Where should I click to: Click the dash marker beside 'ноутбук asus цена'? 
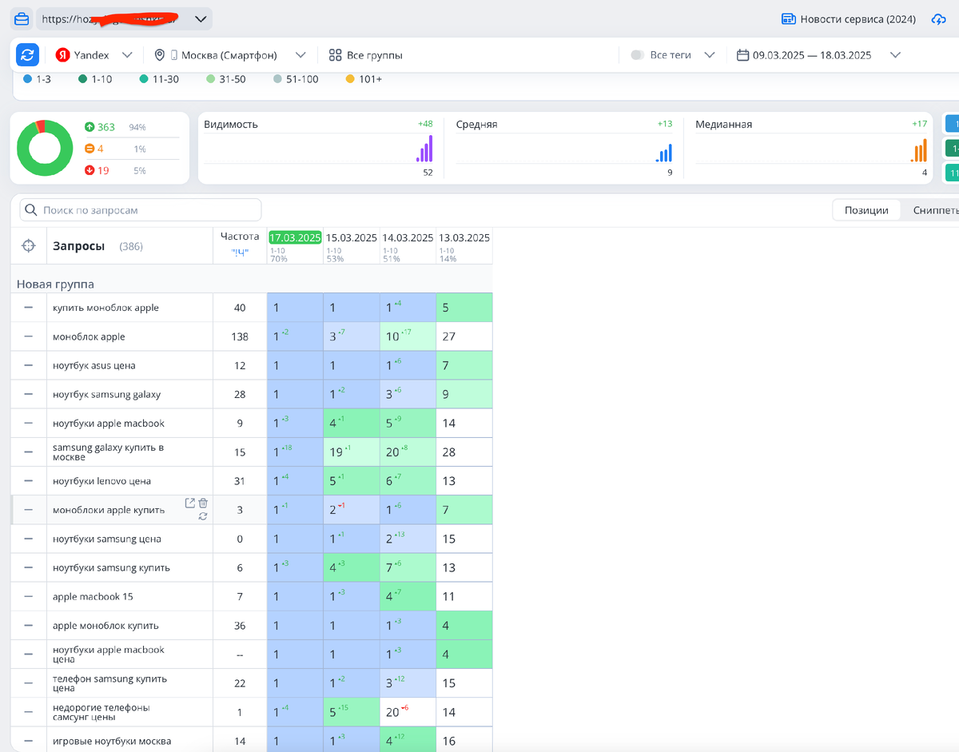click(29, 365)
